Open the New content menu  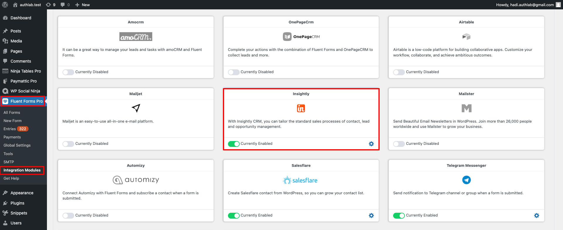(x=82, y=5)
